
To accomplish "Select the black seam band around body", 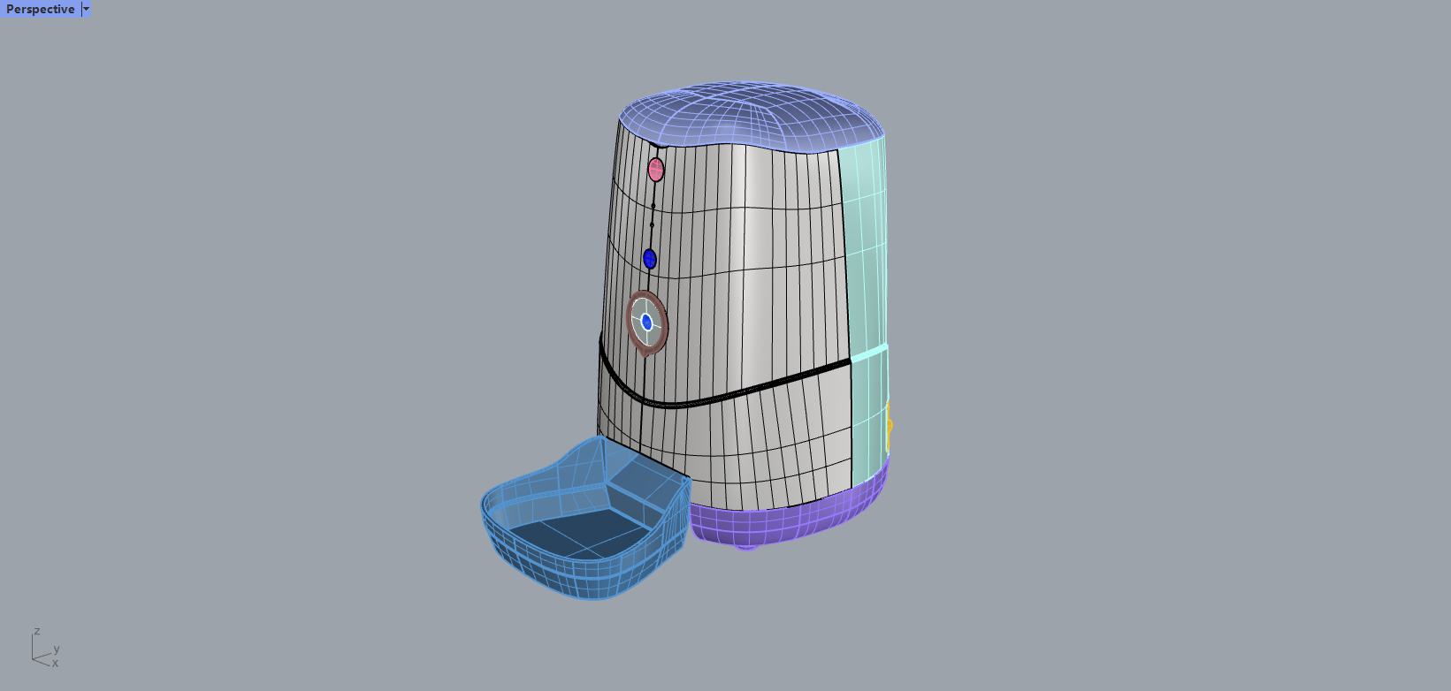I will (725, 394).
